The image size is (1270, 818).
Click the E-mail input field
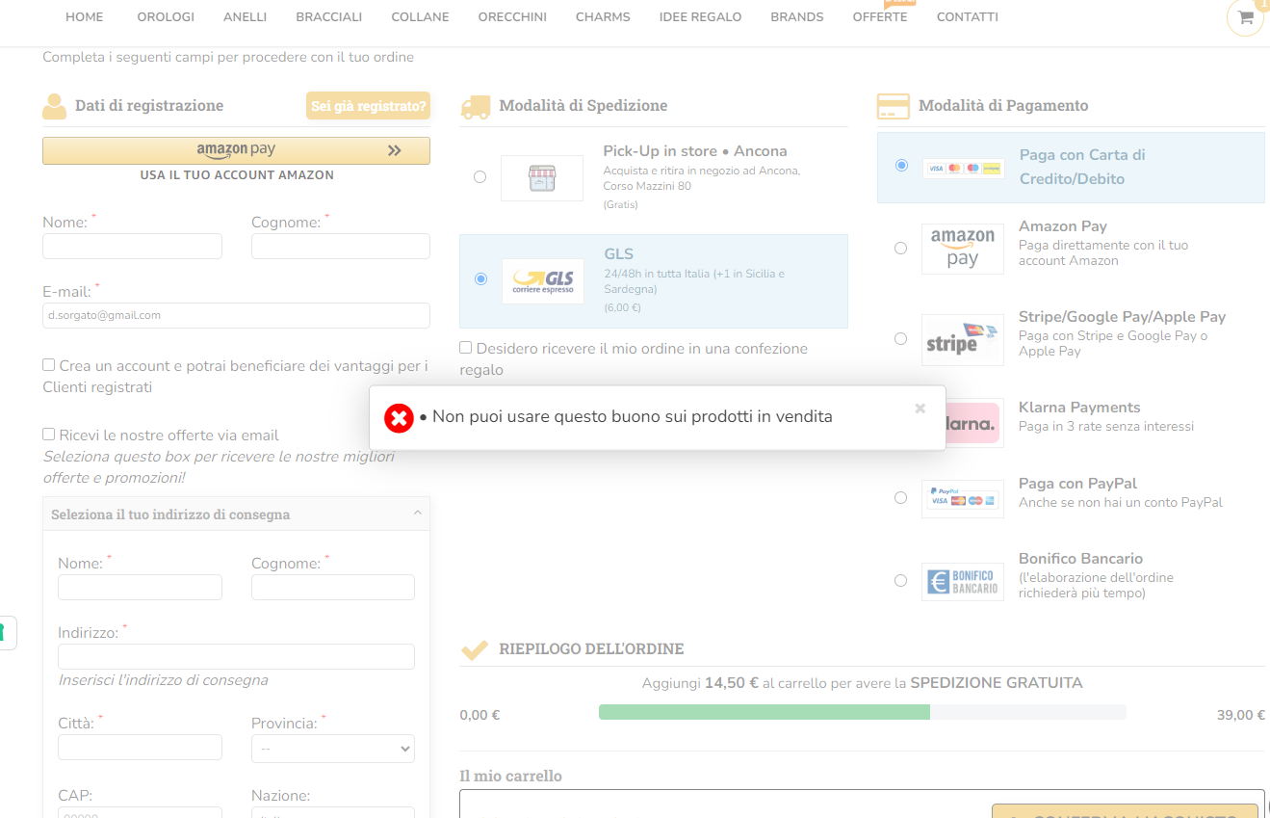click(236, 316)
